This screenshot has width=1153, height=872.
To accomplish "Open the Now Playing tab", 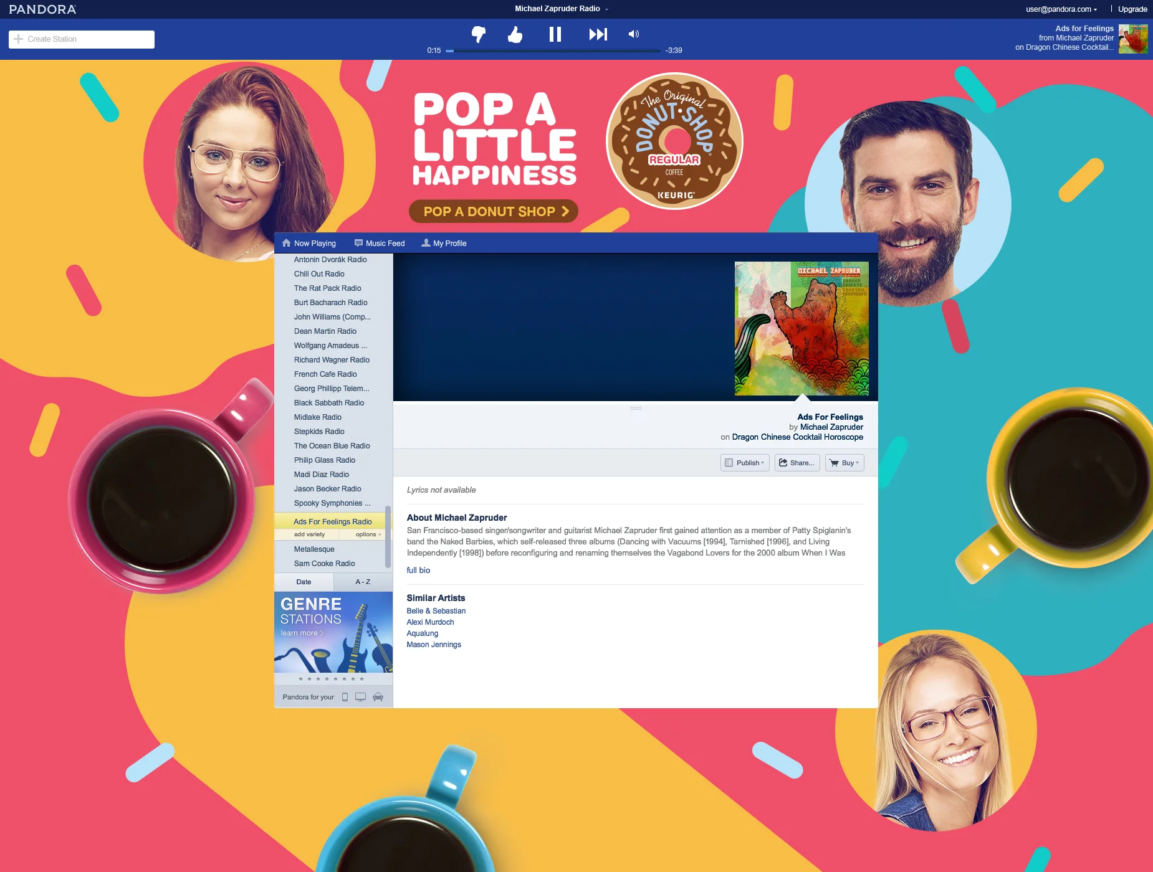I will (309, 244).
